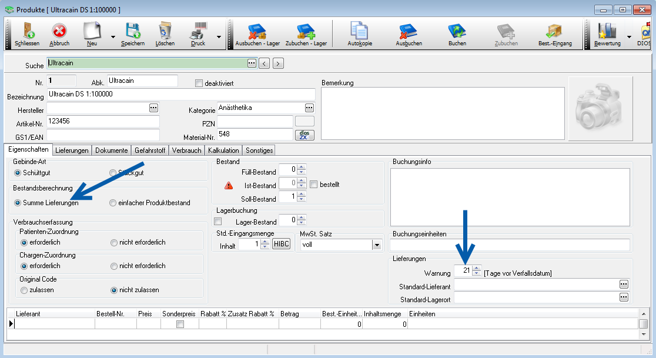Expand the Druck button dropdown arrow
Screen dimensions: 656x358
(219, 37)
